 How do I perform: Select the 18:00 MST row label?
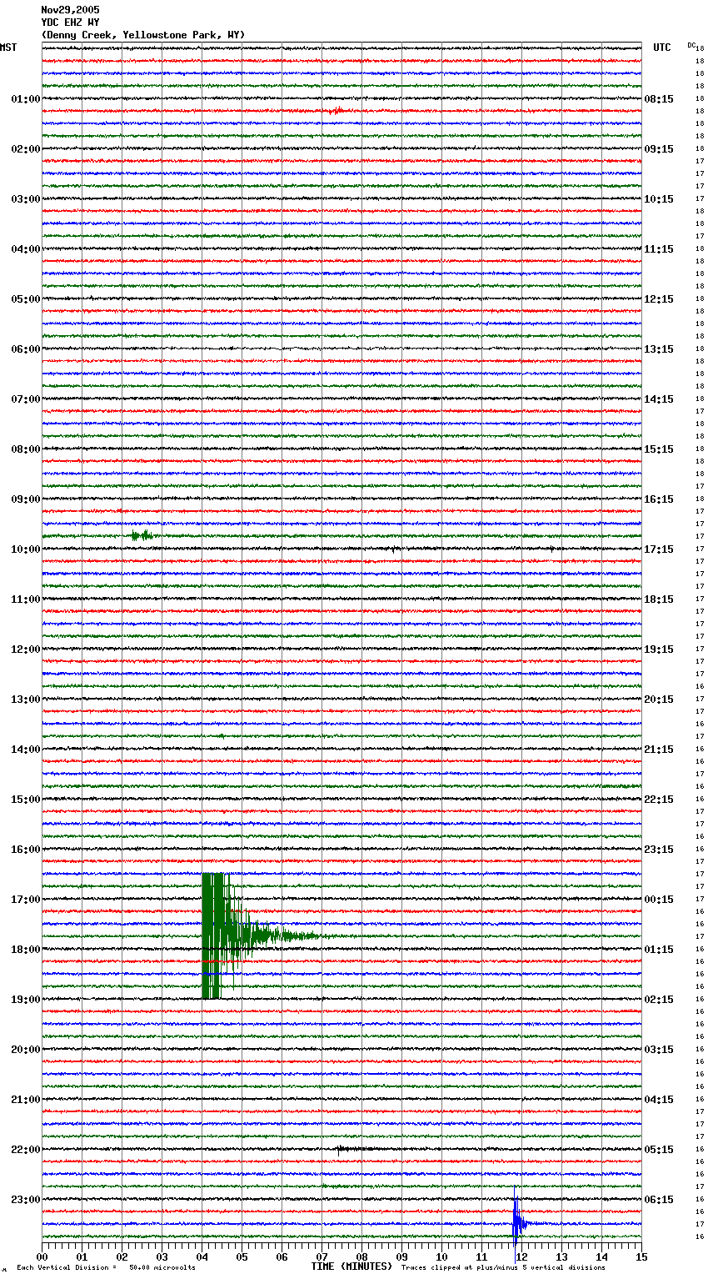click(26, 950)
